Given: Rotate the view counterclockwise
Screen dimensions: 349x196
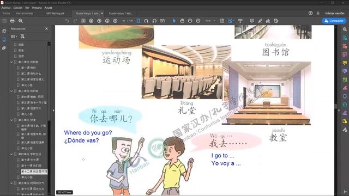Looking at the screenshot, I should [154, 21].
